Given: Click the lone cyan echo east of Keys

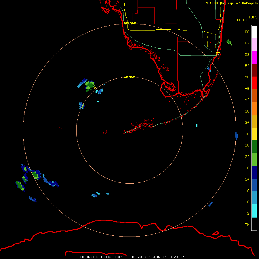Looking at the screenshot, I should [x=197, y=125].
